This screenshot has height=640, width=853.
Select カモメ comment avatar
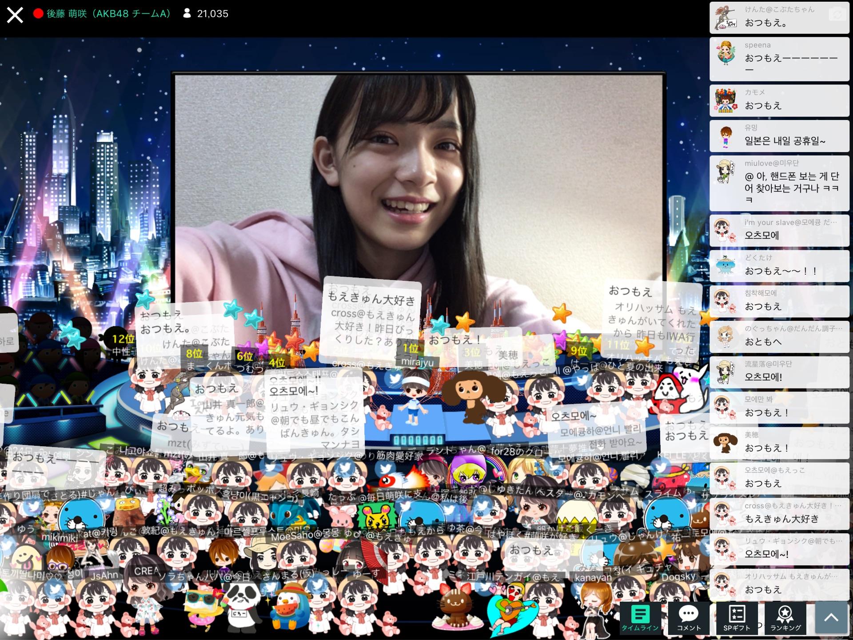pyautogui.click(x=725, y=100)
